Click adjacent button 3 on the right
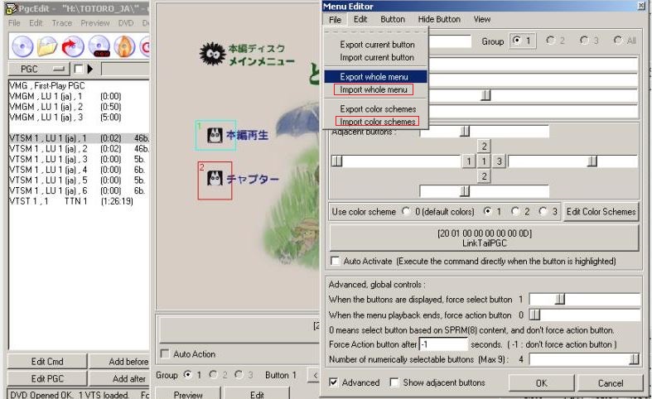The width and height of the screenshot is (652, 399). click(x=499, y=161)
